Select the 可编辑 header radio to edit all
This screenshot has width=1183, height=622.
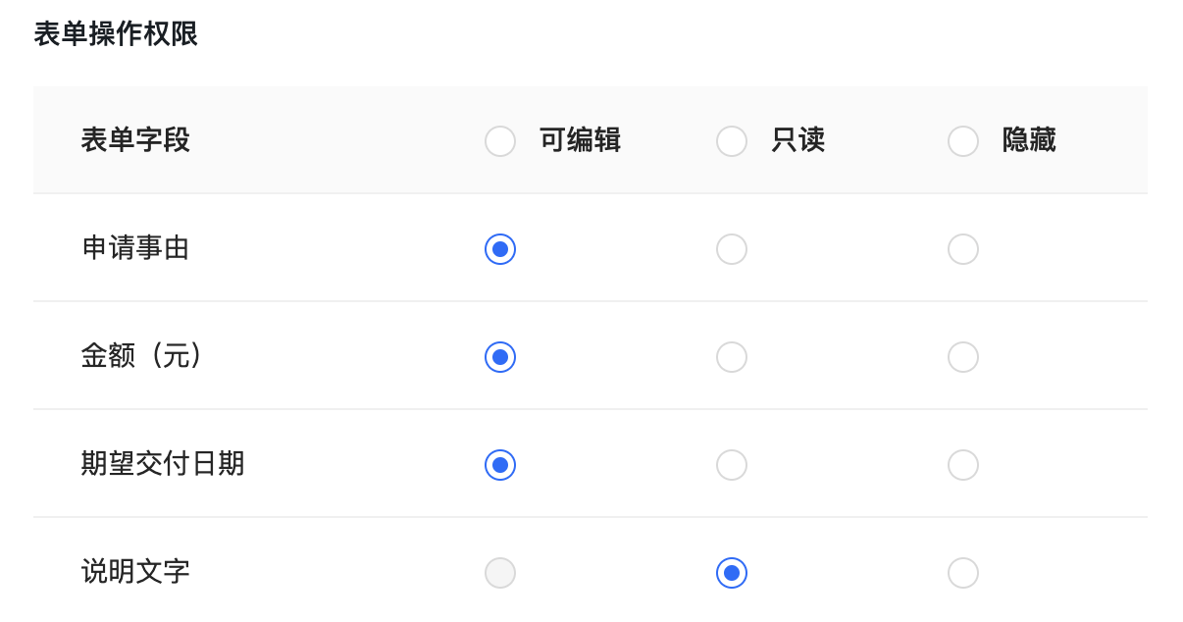click(x=500, y=140)
